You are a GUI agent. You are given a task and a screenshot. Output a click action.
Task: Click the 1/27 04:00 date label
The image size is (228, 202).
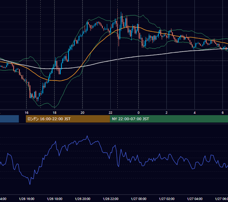(x=195, y=199)
